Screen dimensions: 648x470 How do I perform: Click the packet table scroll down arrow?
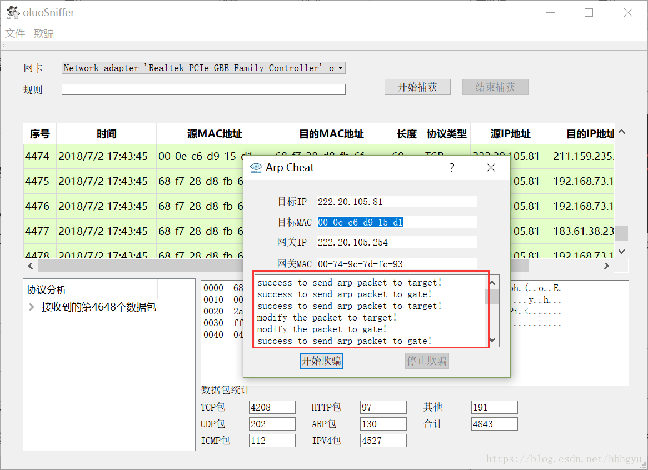[x=621, y=251]
